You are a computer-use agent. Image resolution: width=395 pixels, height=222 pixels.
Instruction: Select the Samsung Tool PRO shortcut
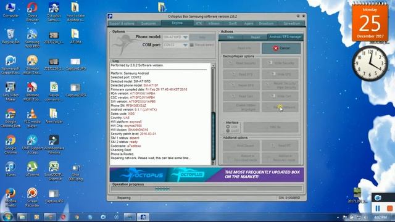(x=32, y=38)
